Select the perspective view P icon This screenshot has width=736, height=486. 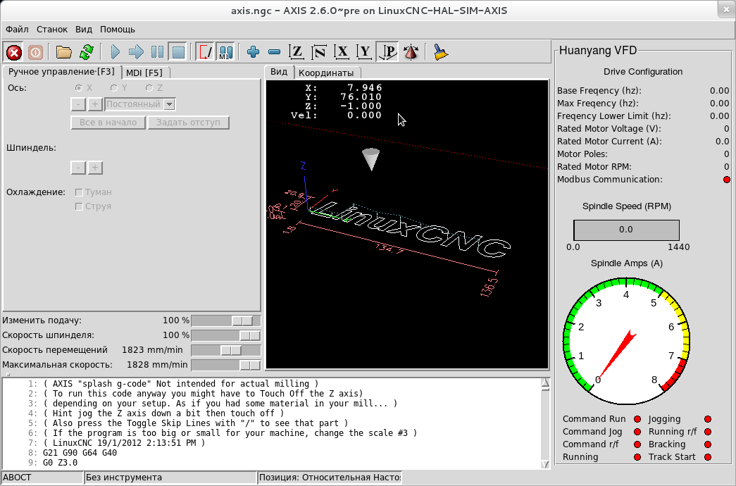point(388,52)
